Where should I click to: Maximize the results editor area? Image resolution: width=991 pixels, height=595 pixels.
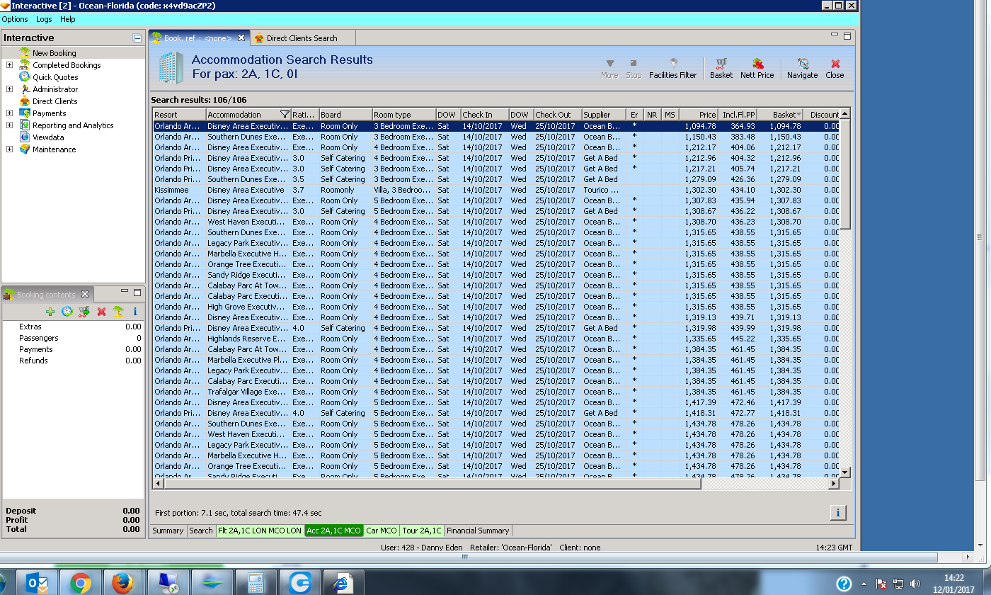(847, 35)
